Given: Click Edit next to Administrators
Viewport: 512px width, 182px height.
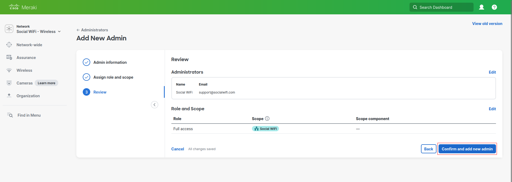Looking at the screenshot, I should tap(492, 72).
